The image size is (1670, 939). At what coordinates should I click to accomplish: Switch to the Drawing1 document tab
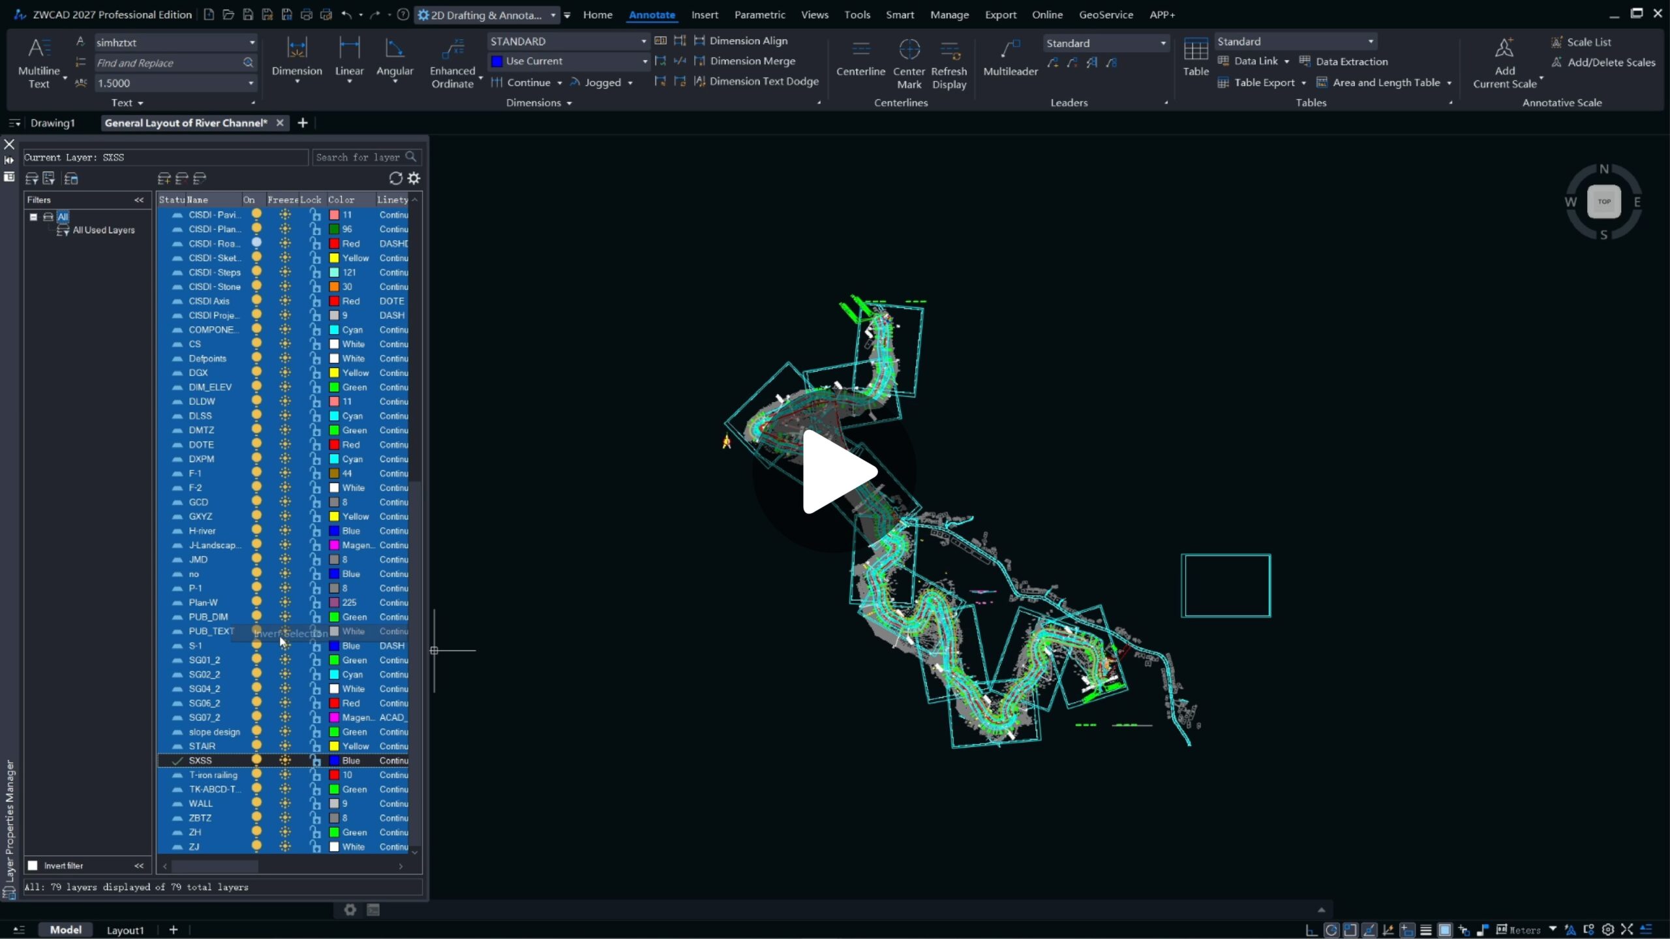coord(52,123)
